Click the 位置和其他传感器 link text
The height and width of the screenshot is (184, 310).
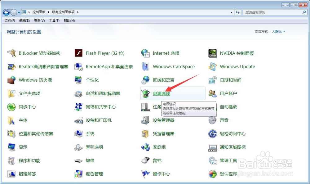coord(36,134)
